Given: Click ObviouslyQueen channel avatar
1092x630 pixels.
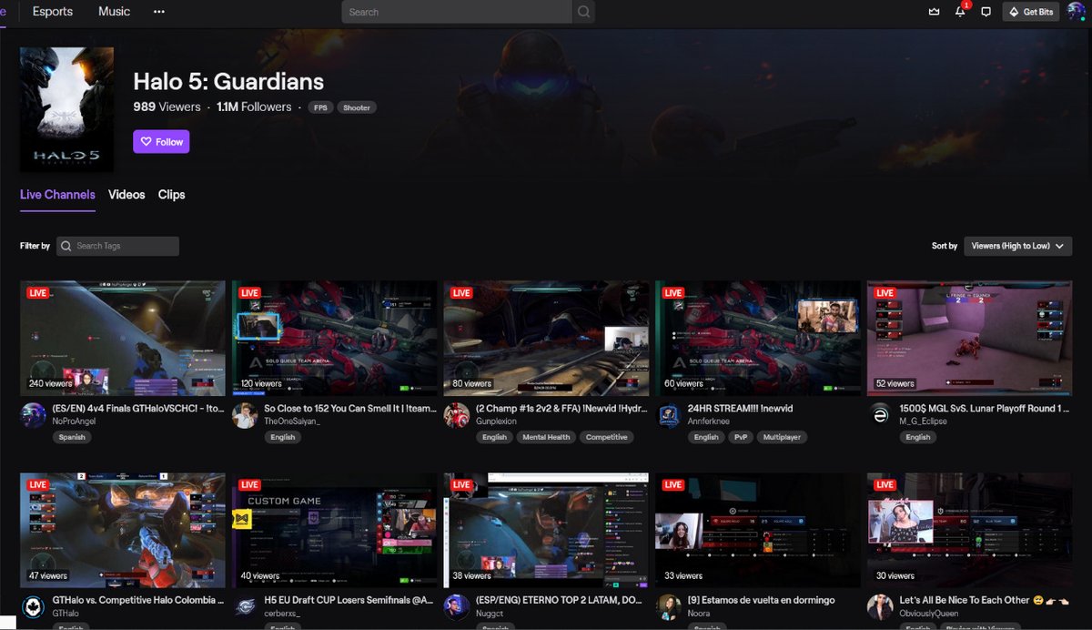Looking at the screenshot, I should tap(880, 607).
